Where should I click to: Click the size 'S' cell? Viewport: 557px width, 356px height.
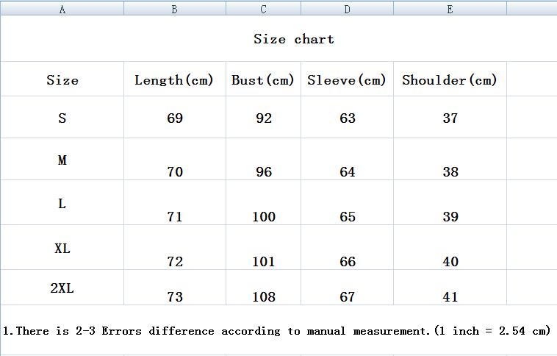point(62,118)
